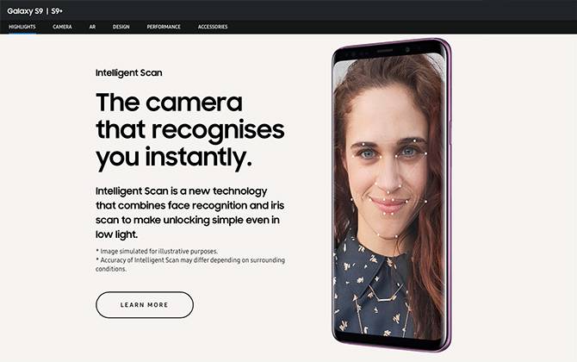Open the PERFORMANCE tab
577x362 pixels.
pyautogui.click(x=164, y=27)
